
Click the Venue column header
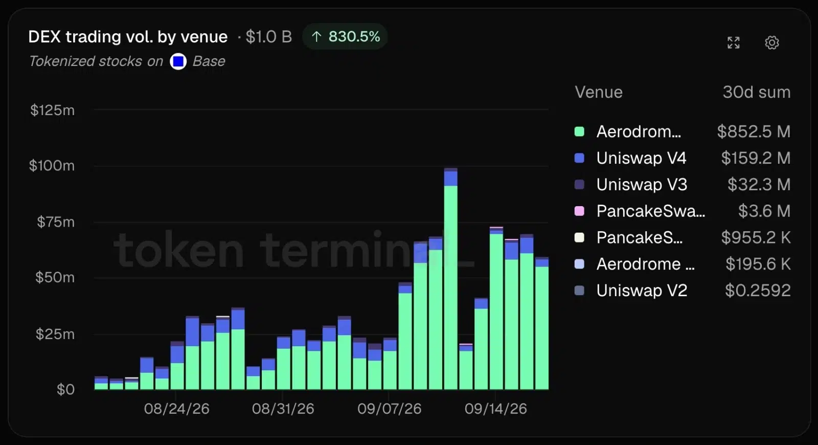tap(599, 92)
